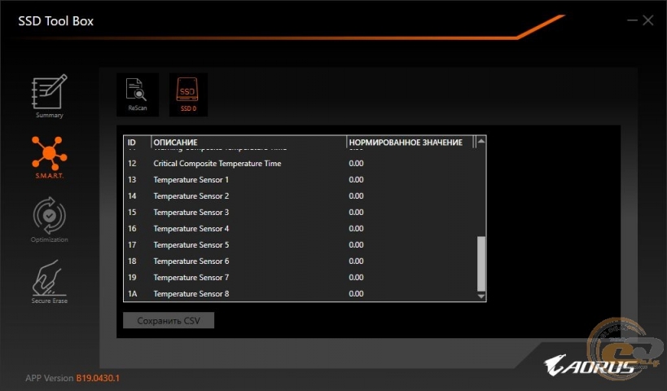
Task: Click scrollbar up arrow in SMART table
Action: tap(481, 141)
